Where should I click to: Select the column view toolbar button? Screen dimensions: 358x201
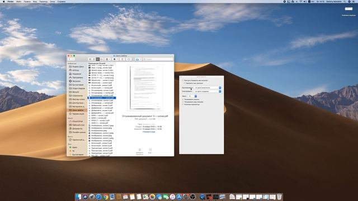pos(98,59)
